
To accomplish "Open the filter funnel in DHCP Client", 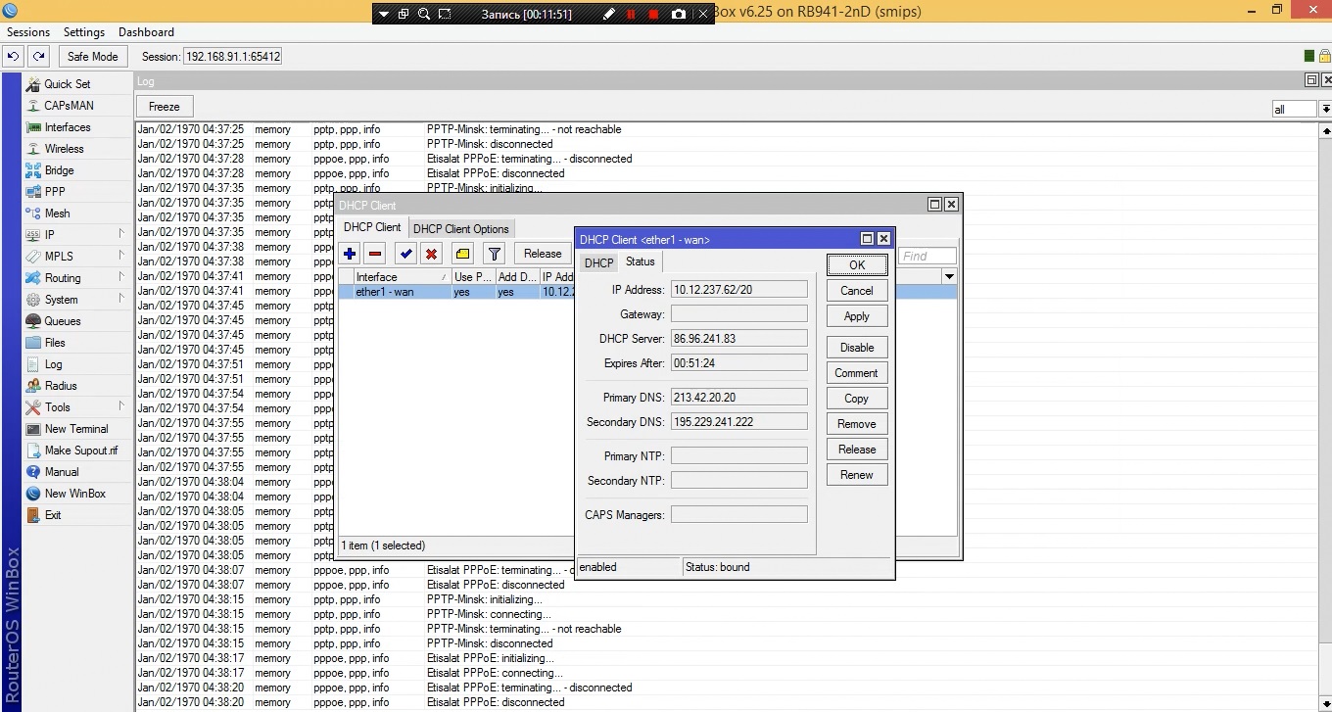I will pyautogui.click(x=495, y=254).
